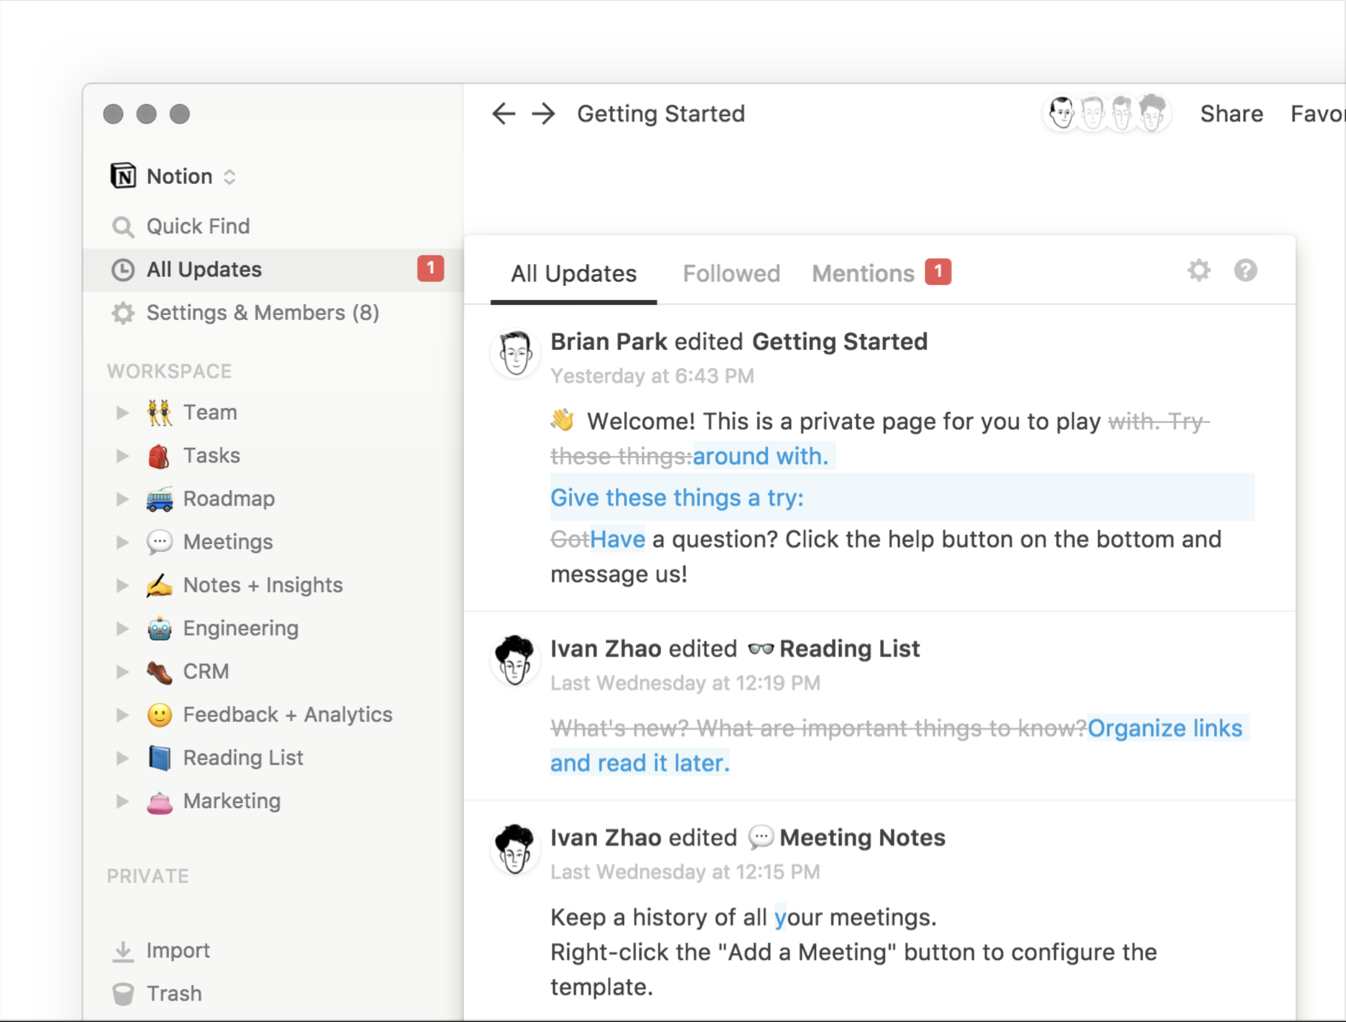Toggle All Updates active tab
This screenshot has height=1022, width=1346.
point(573,273)
